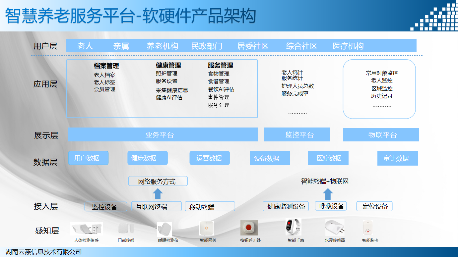This screenshot has height=257, width=458.
Task: Click the 采集健康信息 item
Action: point(172,90)
